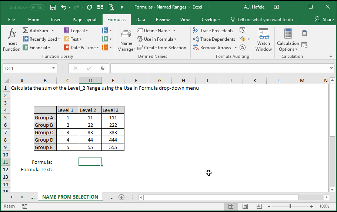Switch to the Developer tab

[210, 20]
